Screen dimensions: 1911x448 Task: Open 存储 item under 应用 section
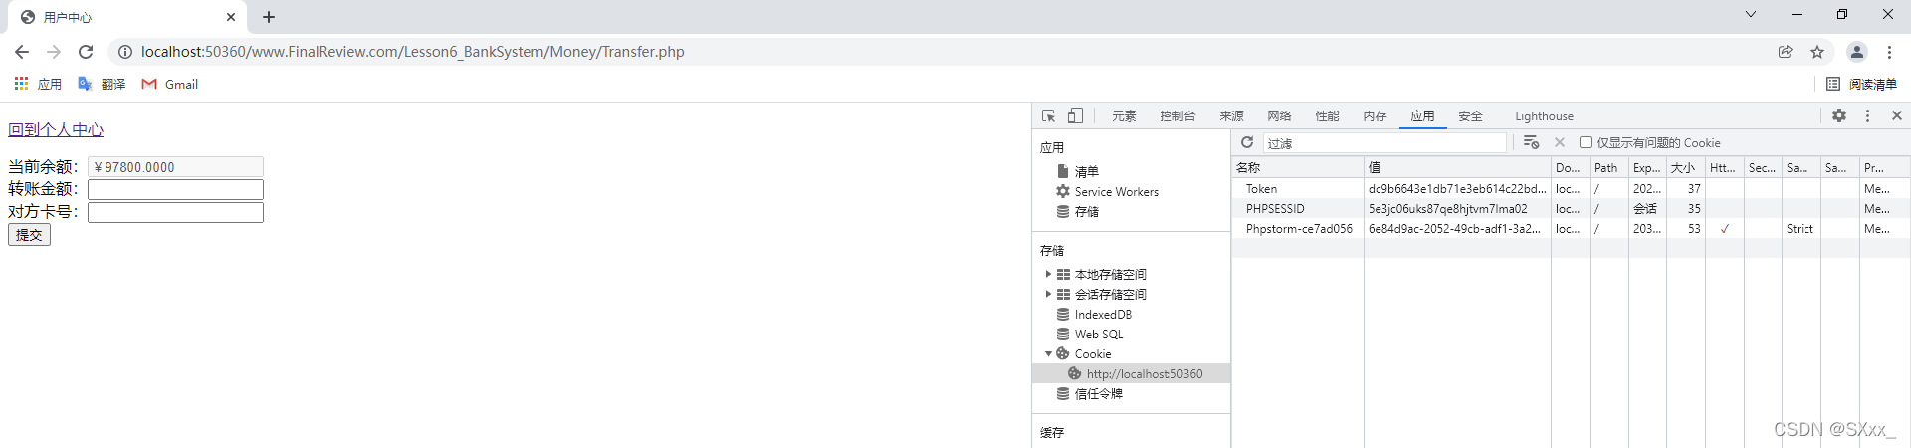click(x=1086, y=212)
